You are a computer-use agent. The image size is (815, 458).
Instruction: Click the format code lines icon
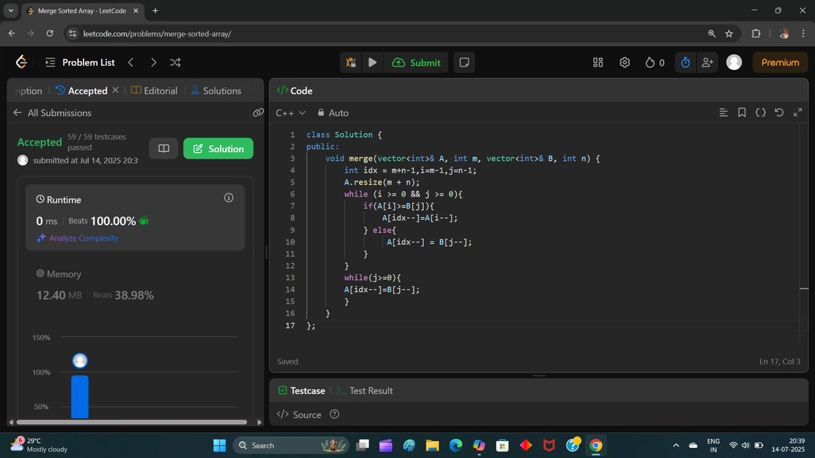point(724,113)
